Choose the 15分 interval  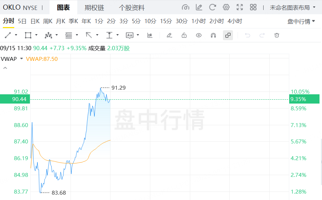[x=166, y=21]
